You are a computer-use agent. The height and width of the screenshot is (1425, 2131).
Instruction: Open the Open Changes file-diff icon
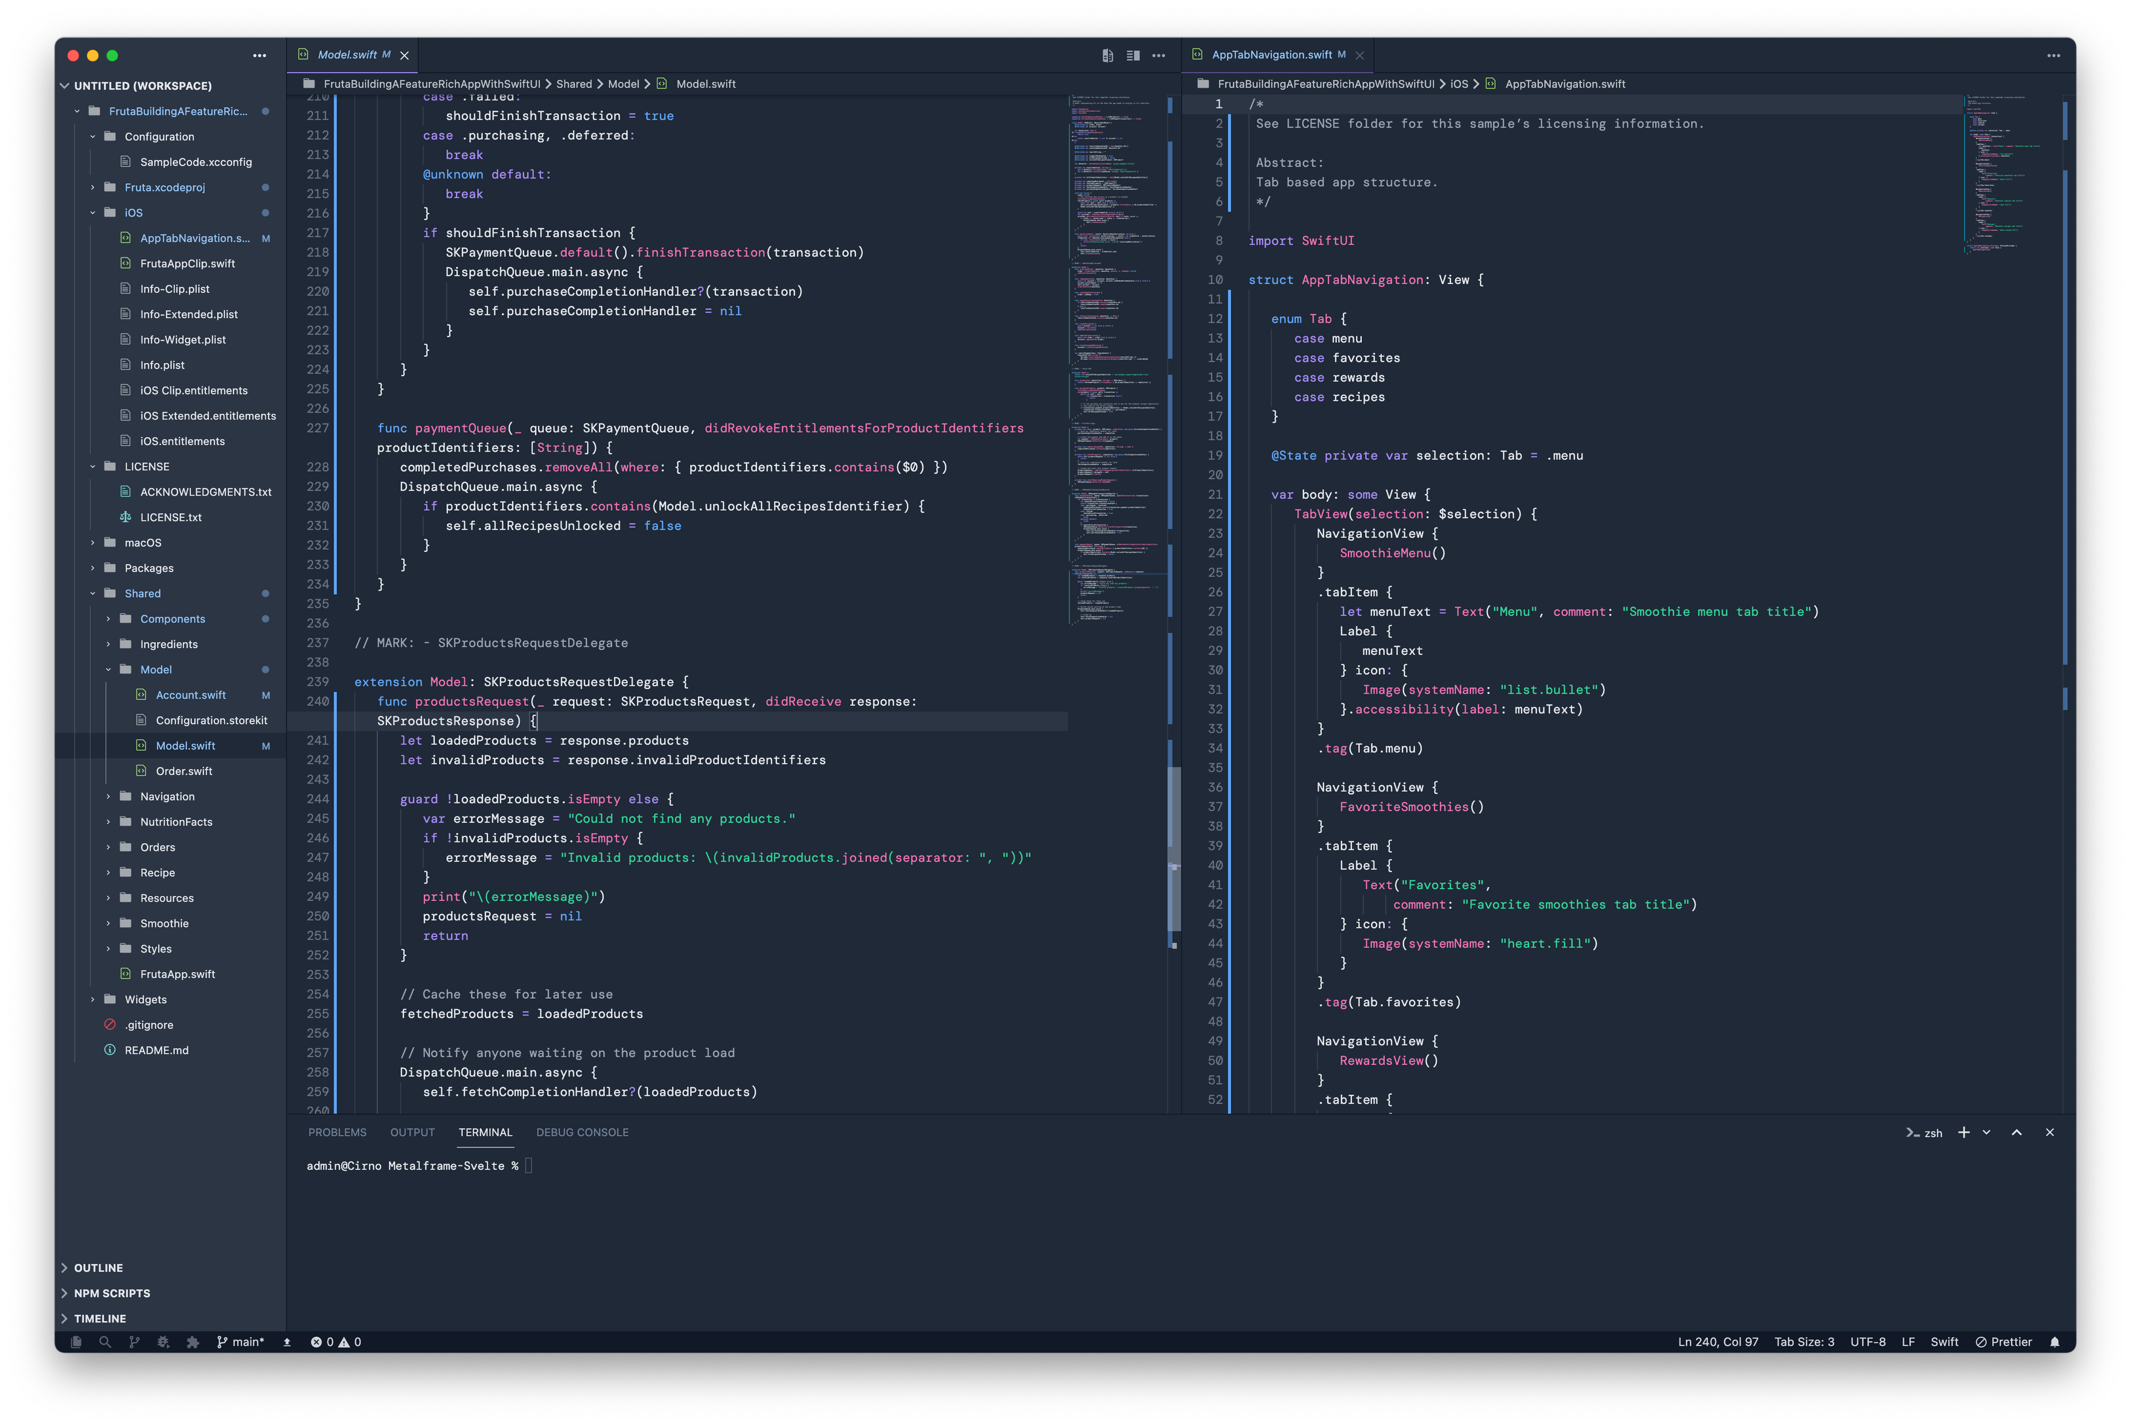[1107, 55]
